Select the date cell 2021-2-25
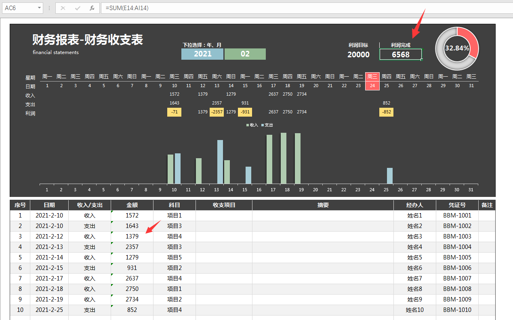 [49, 310]
